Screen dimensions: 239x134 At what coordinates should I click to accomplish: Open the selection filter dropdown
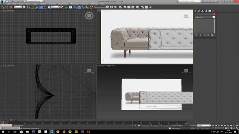tap(18, 7)
